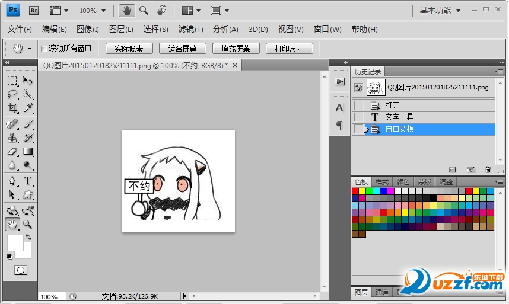509x304 pixels.
Task: Delete current state with history trash icon
Action: point(488,169)
